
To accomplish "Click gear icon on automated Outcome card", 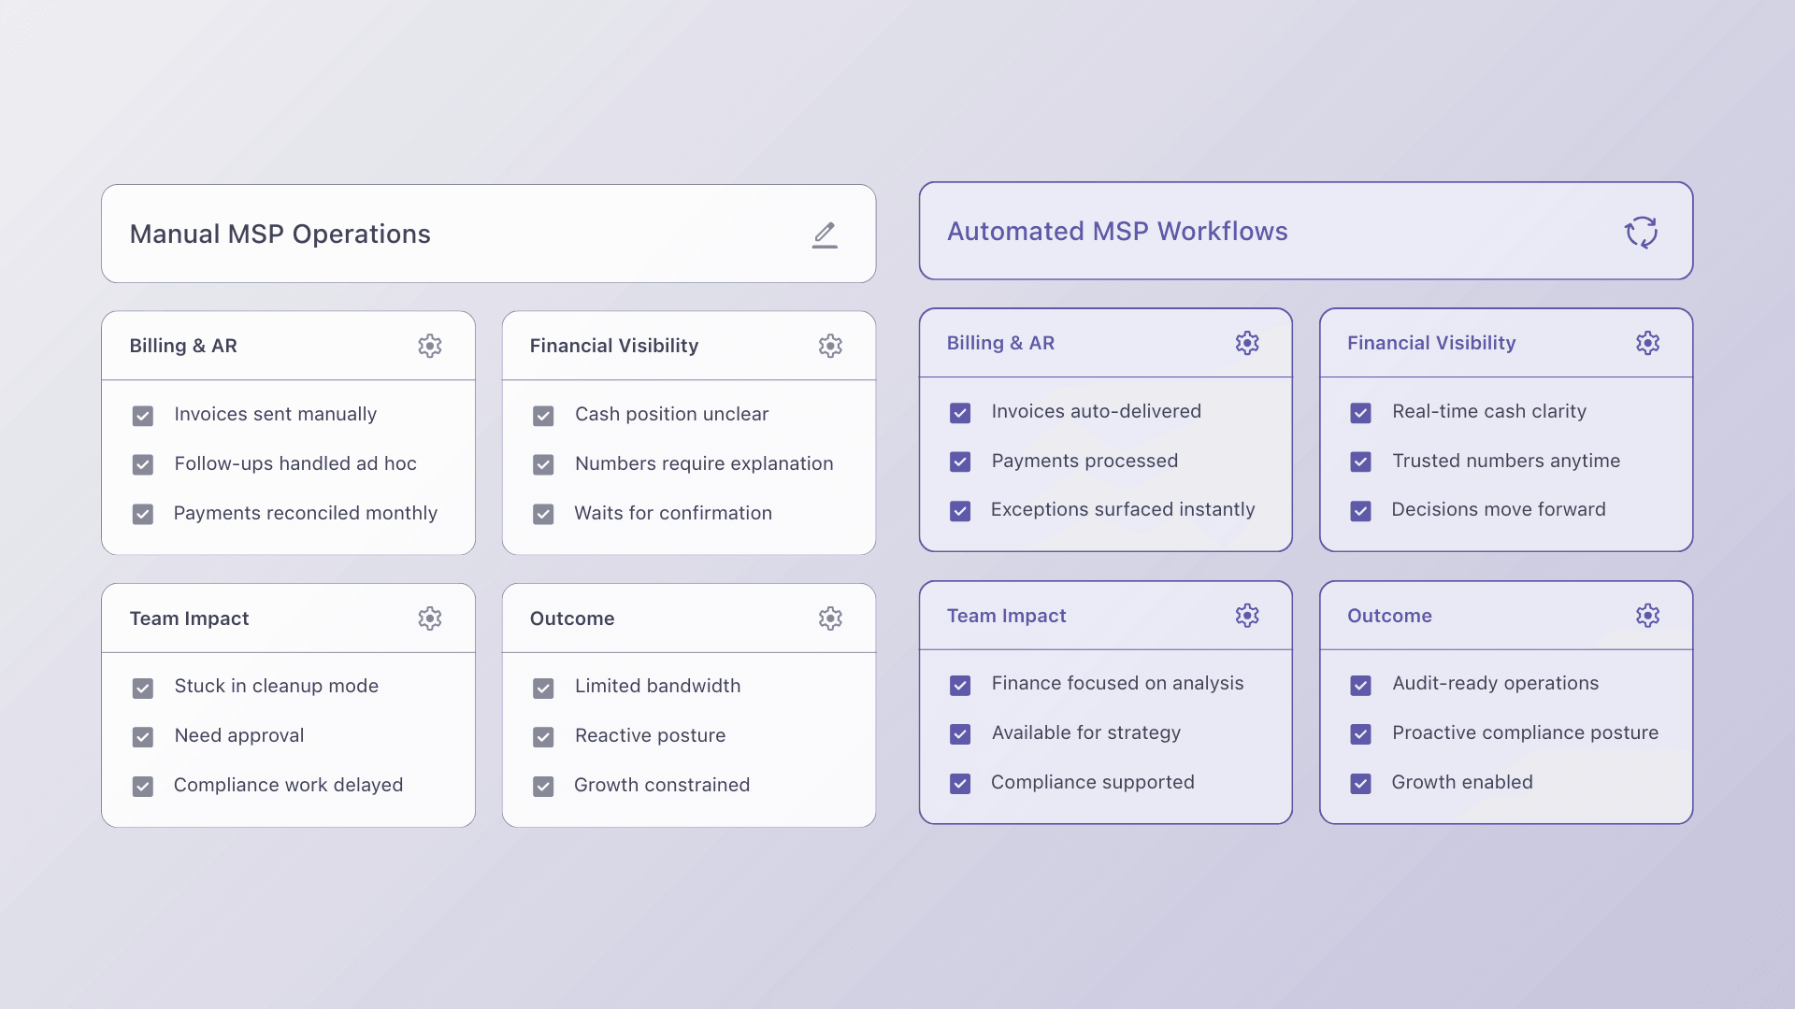I will 1647,616.
